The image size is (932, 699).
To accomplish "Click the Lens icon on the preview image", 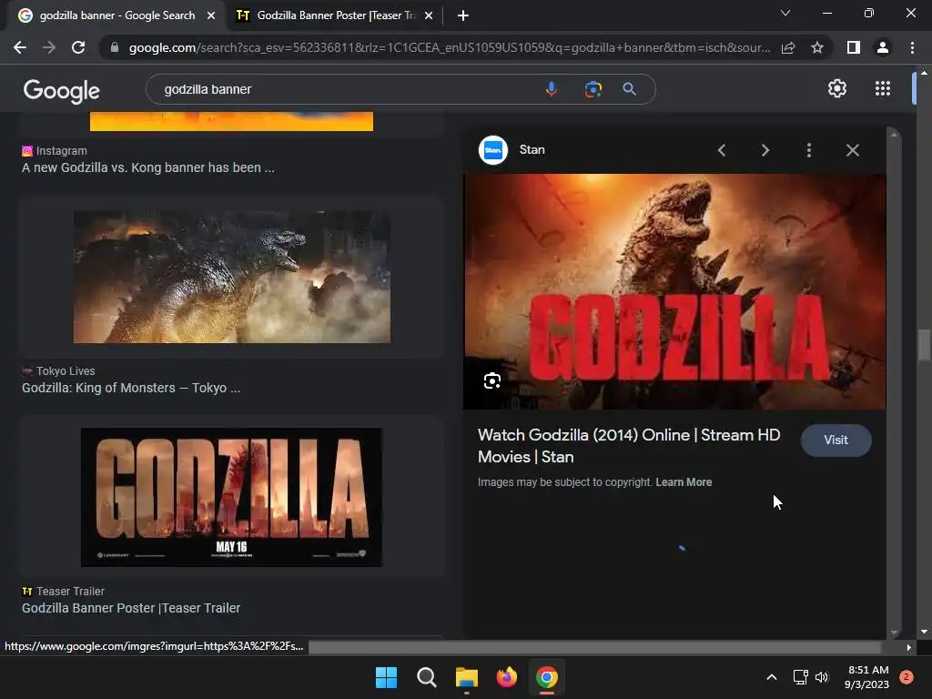I will pyautogui.click(x=492, y=380).
